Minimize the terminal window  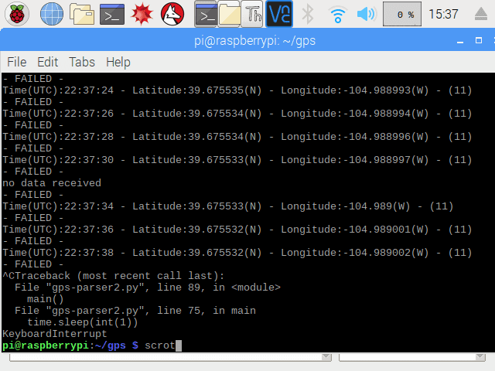click(460, 41)
